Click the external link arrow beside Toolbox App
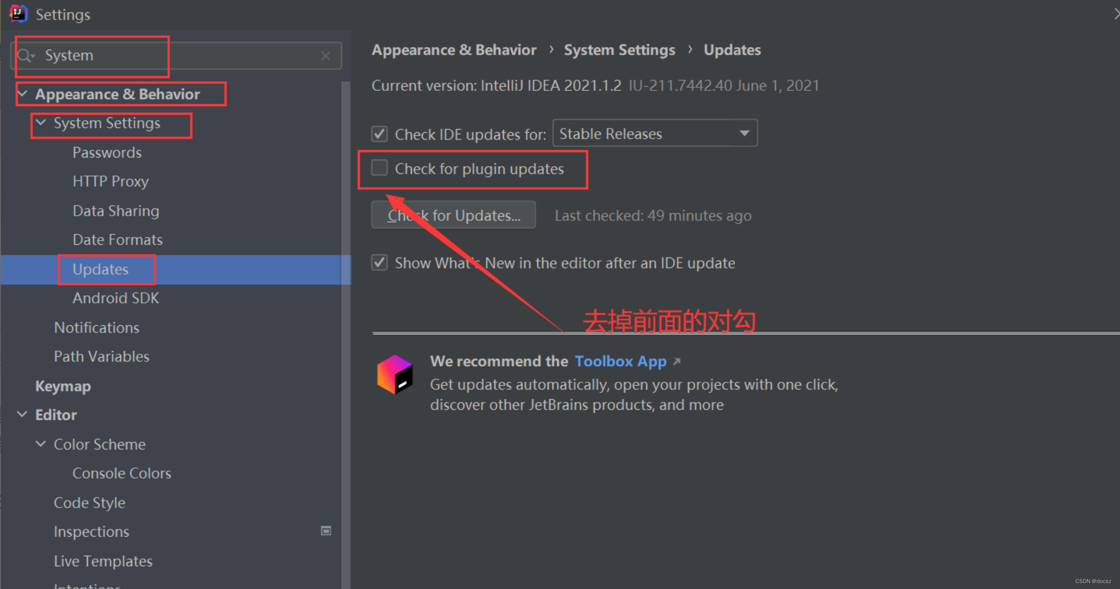 [676, 362]
